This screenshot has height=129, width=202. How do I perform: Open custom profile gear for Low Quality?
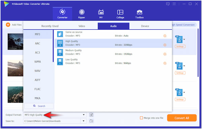tap(165, 63)
